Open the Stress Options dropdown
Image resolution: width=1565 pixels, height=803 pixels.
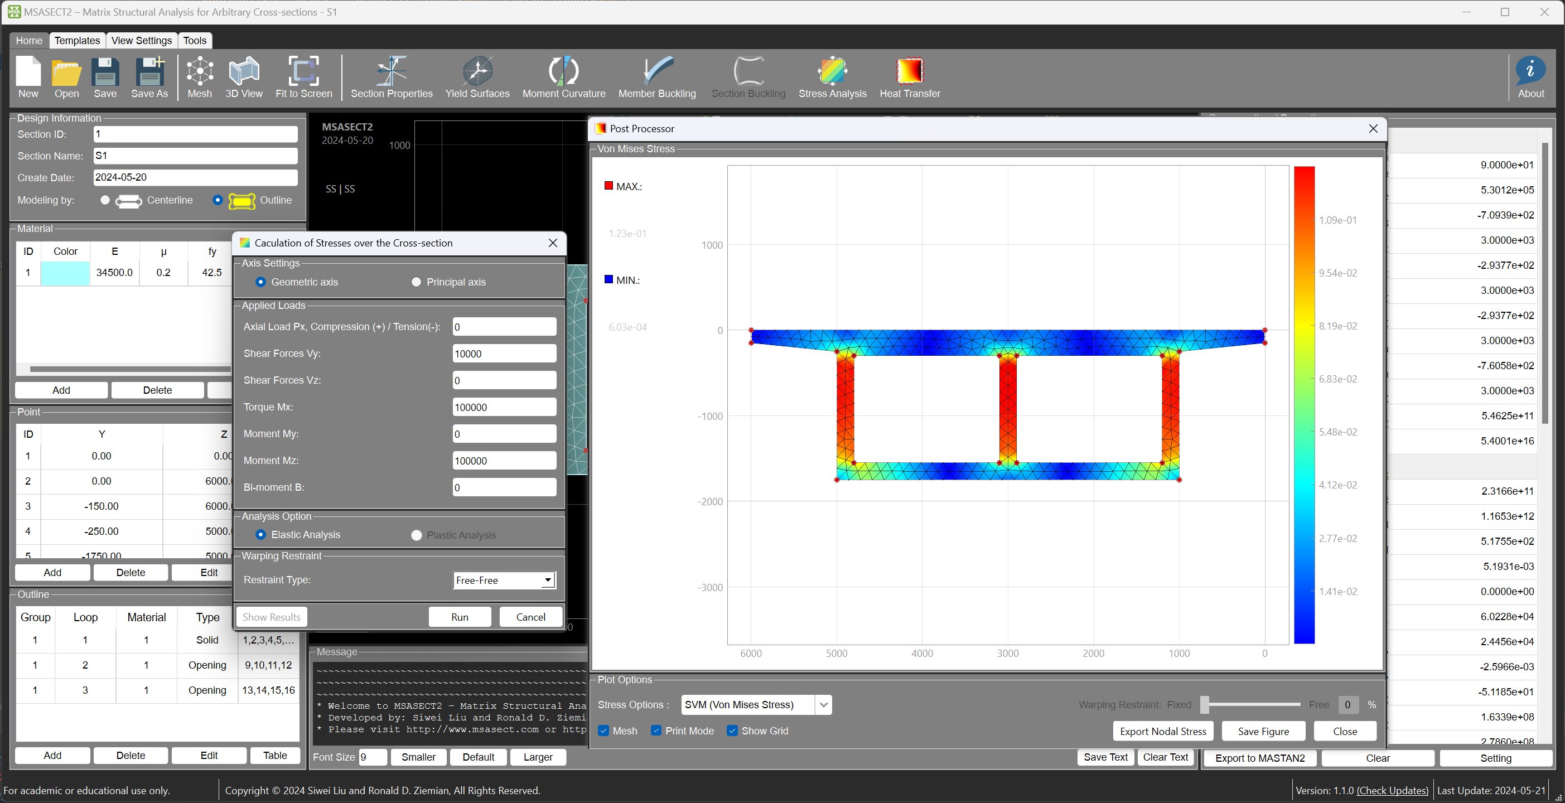click(x=756, y=705)
